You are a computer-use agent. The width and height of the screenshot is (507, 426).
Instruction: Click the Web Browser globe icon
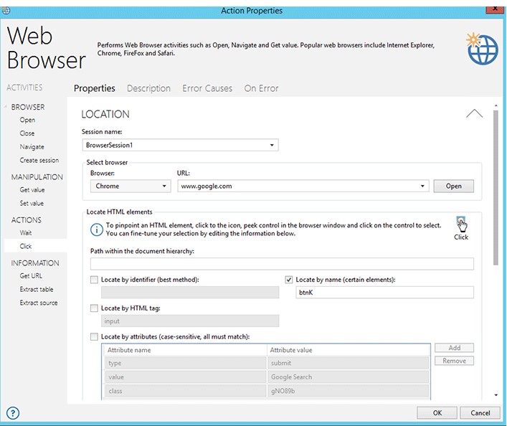coord(482,49)
